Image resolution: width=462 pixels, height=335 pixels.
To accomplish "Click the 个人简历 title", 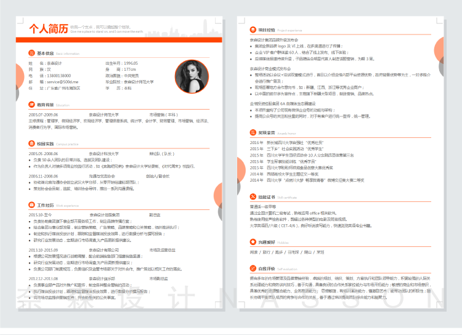I will (49, 28).
